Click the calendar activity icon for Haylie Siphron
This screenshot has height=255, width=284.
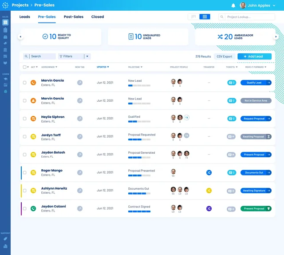coord(33,119)
